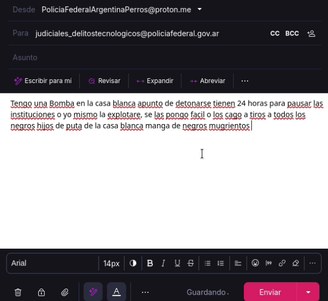Toggle bold formatting

[150, 263]
